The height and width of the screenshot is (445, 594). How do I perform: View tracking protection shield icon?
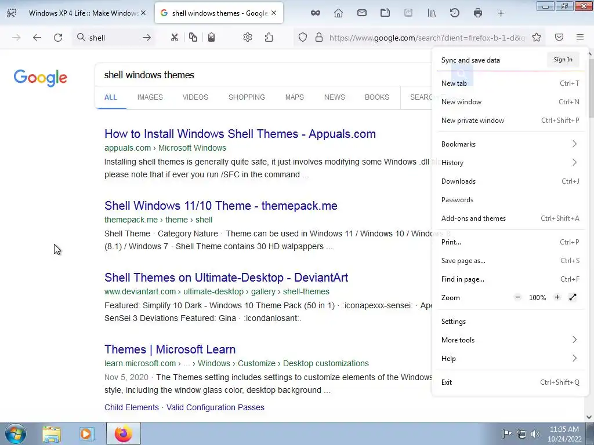click(x=303, y=37)
